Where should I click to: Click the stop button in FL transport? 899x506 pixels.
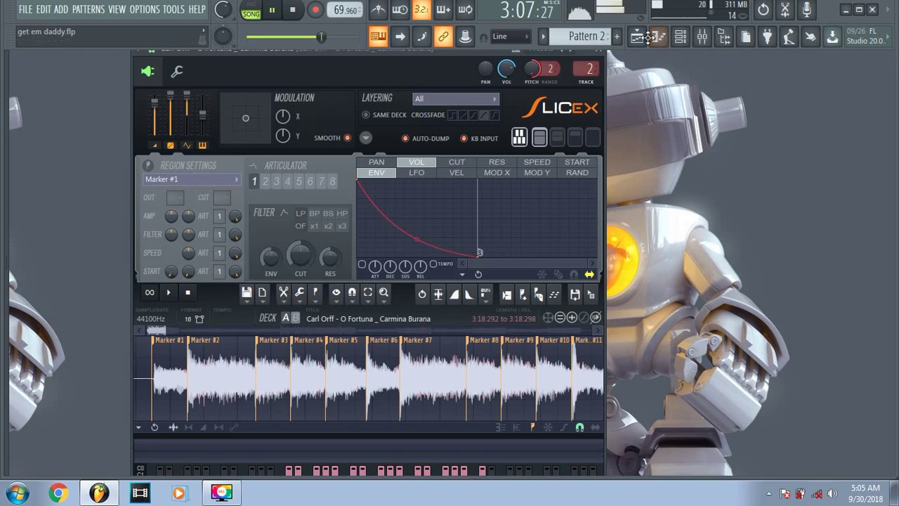point(293,10)
